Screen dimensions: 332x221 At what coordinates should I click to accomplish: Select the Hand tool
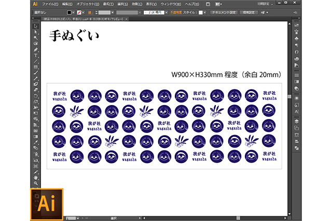(x=36, y=177)
